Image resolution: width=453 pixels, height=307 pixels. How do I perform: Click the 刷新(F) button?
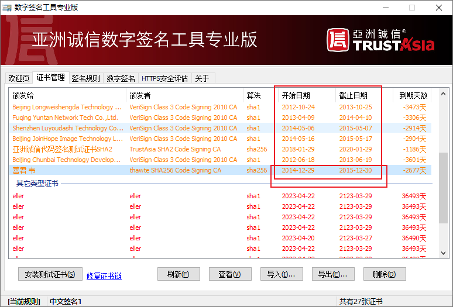[179, 274]
